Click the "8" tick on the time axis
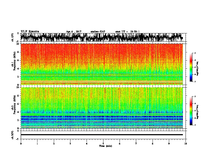 (153, 143)
